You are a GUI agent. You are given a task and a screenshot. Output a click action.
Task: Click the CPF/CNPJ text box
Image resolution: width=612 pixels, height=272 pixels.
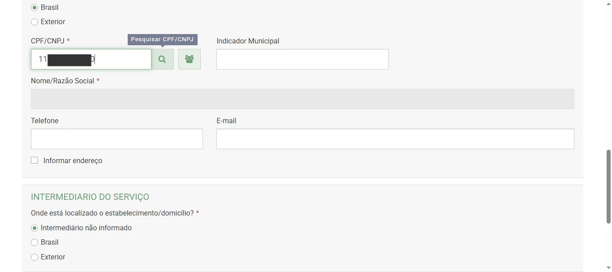click(91, 59)
